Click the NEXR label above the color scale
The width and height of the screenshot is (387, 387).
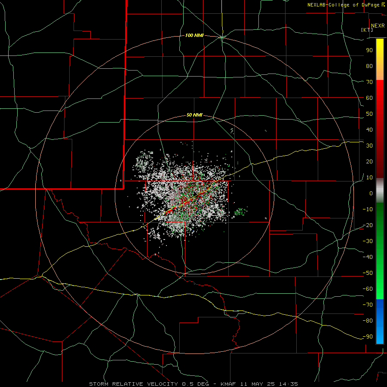click(x=378, y=26)
